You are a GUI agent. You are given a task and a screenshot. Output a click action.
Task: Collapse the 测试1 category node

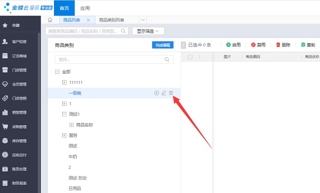[64, 114]
